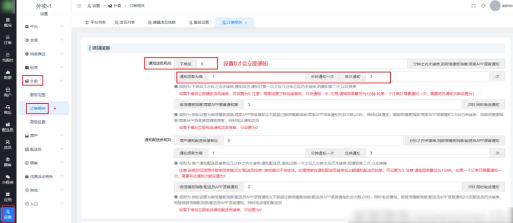
Task: Switch to the 店员列表 tab
Action: click(125, 23)
